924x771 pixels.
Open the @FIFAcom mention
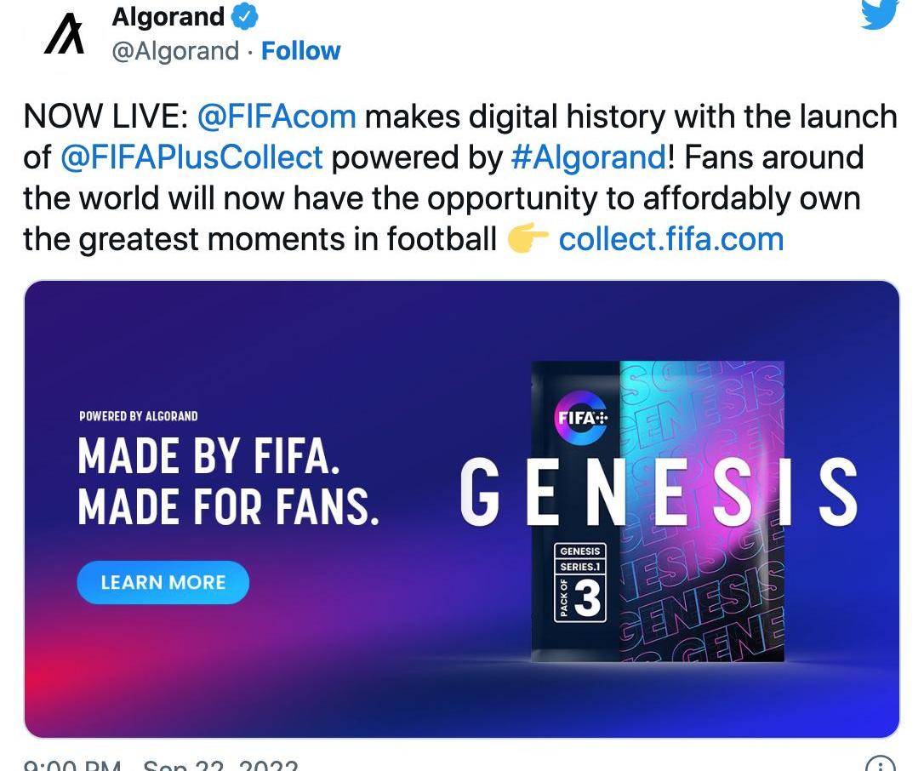[277, 116]
